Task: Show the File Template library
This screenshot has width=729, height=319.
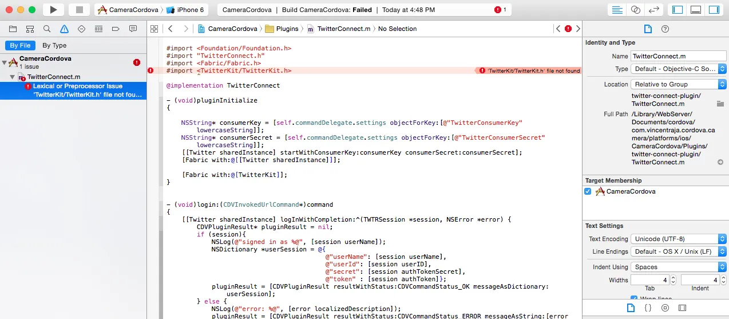Action: (631, 308)
